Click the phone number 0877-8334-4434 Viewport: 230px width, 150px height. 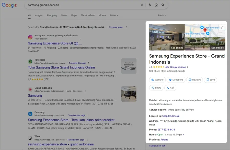(x=166, y=130)
